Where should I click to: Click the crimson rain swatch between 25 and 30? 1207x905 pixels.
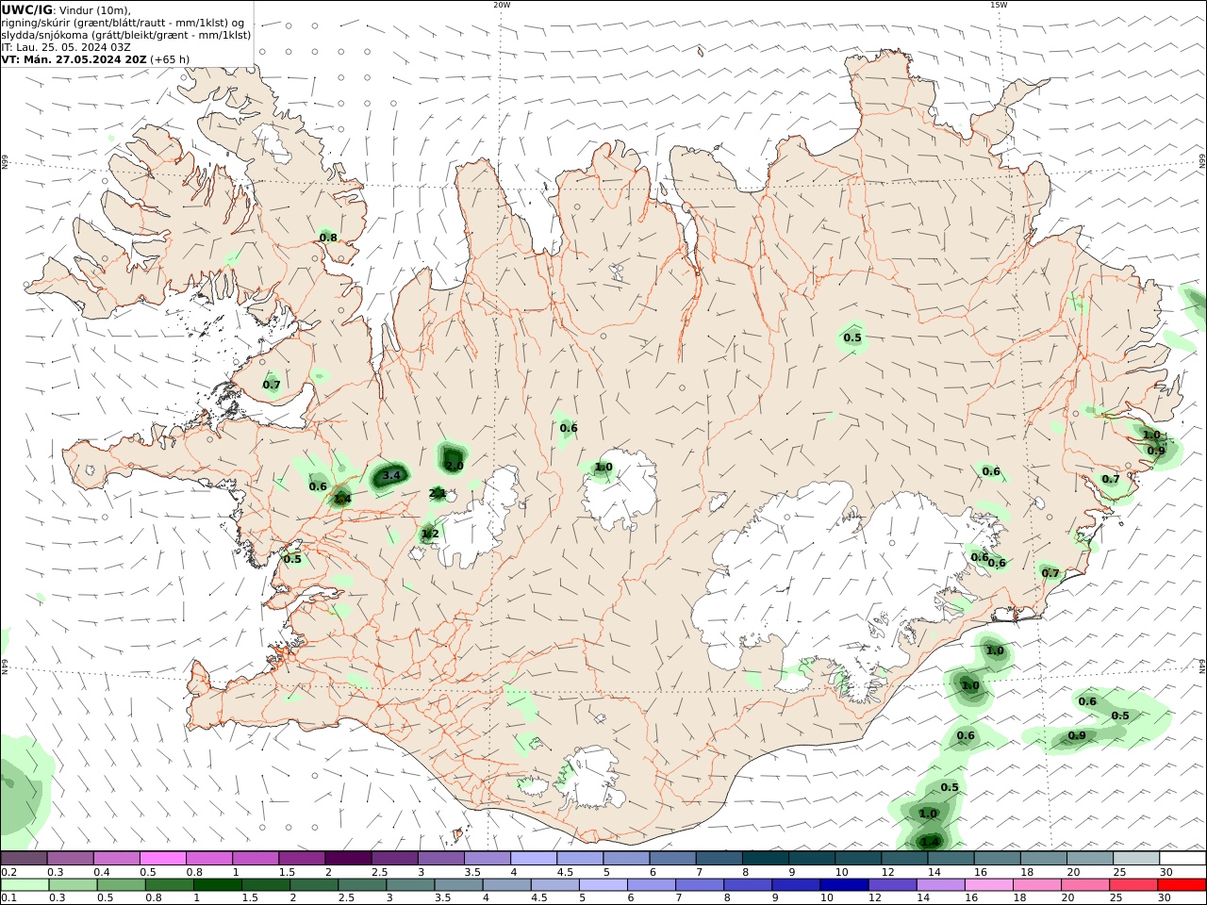1134,885
